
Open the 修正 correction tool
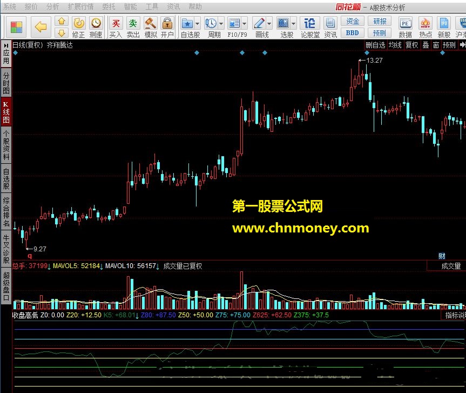click(79, 28)
